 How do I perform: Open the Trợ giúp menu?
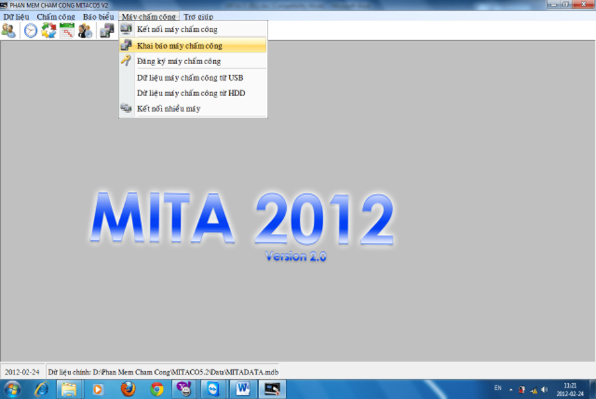[198, 17]
